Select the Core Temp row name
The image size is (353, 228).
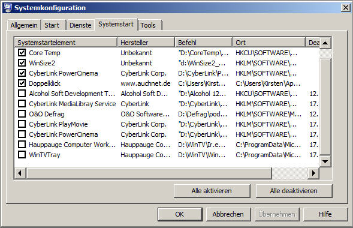(x=44, y=53)
